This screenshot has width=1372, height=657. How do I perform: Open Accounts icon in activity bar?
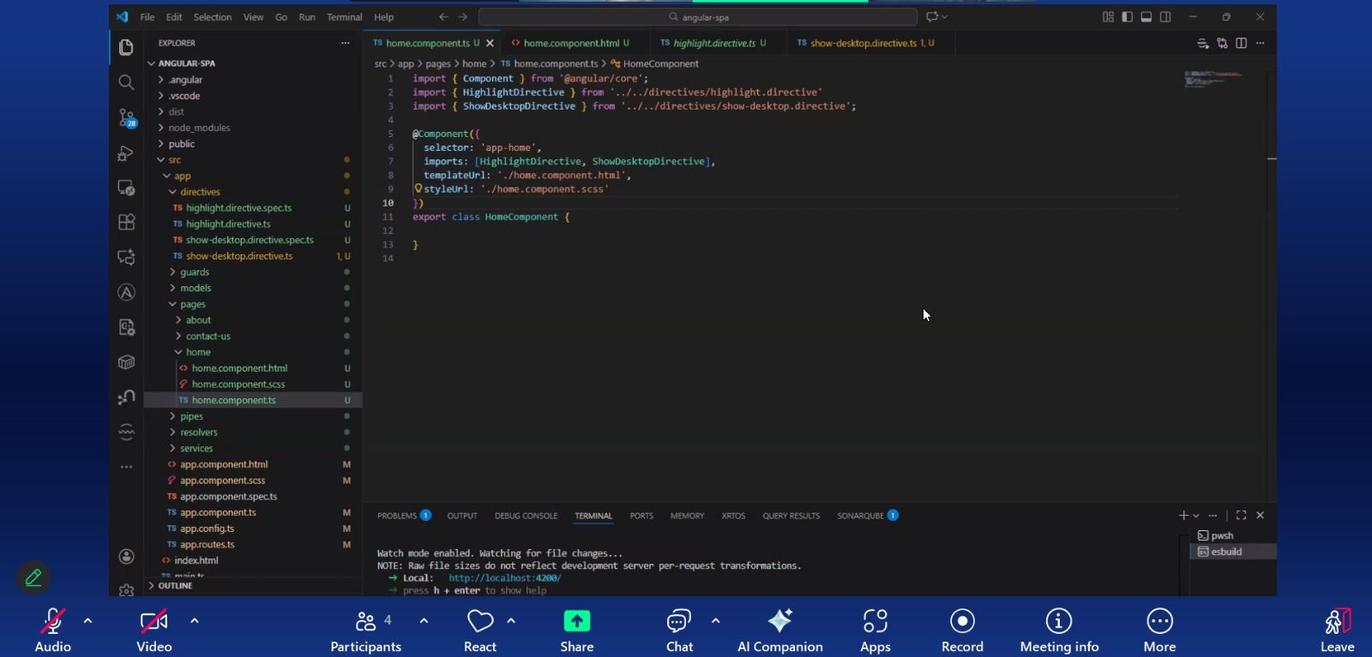tap(126, 557)
